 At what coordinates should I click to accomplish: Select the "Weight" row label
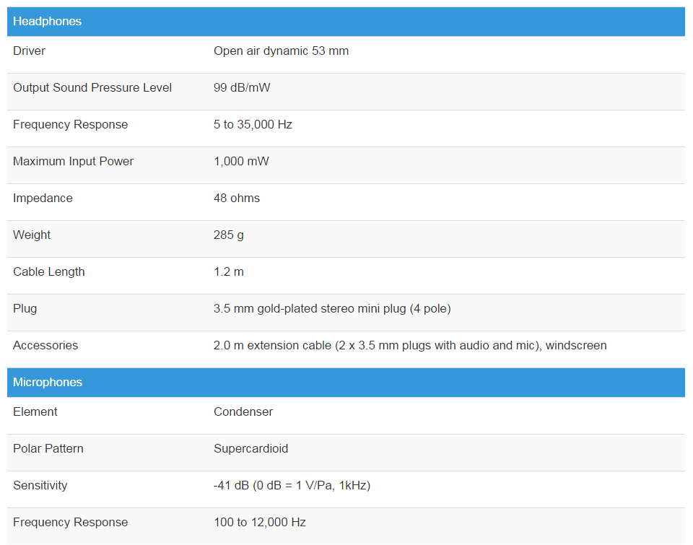[x=32, y=235]
